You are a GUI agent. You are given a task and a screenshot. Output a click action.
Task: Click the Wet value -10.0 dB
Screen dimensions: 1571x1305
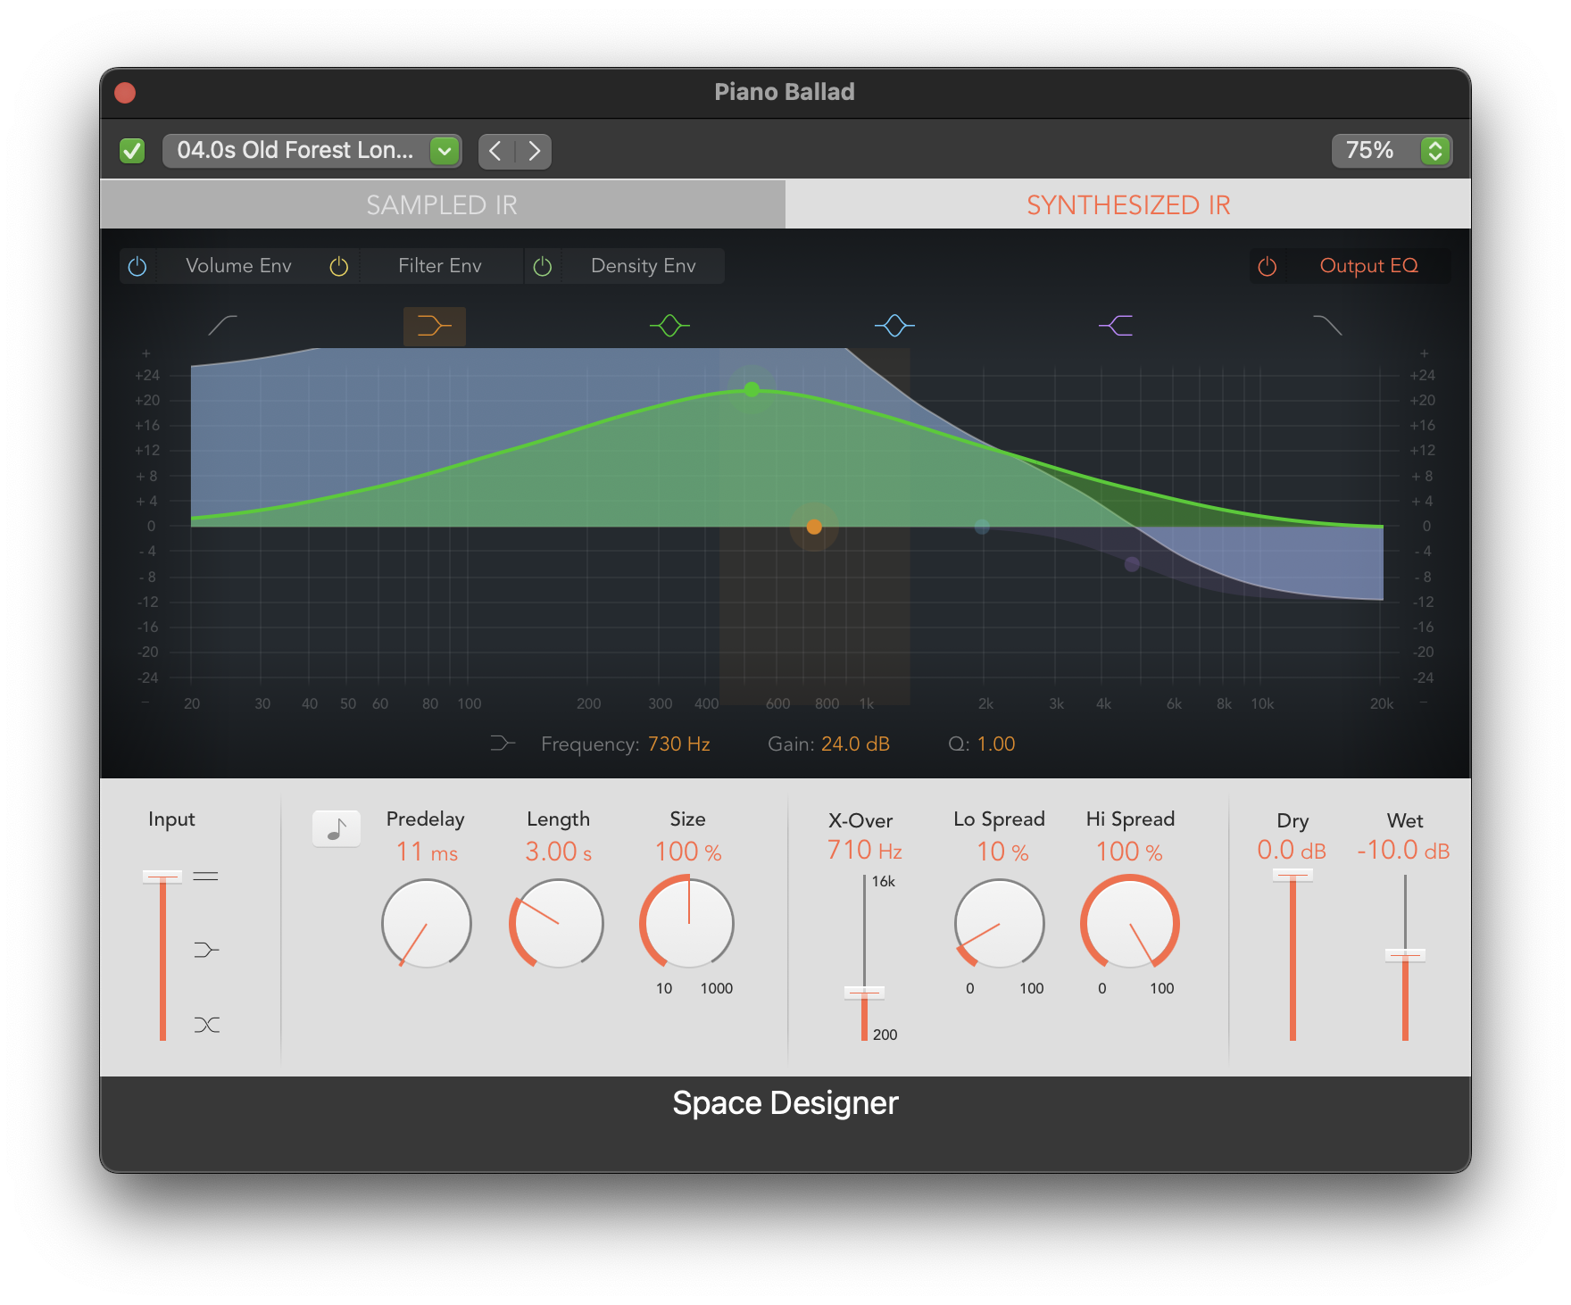point(1403,851)
